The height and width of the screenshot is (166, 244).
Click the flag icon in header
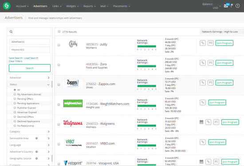(x=232, y=6)
